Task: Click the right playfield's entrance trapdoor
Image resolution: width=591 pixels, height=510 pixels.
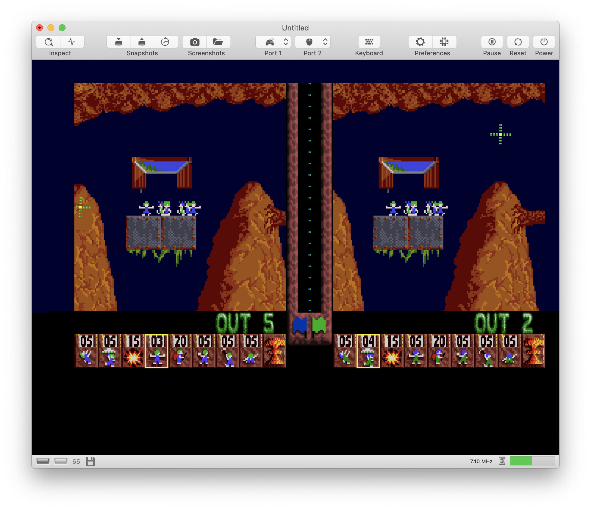Action: [409, 173]
